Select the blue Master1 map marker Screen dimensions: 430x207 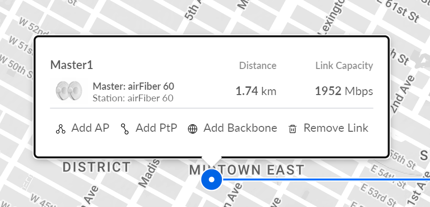[x=211, y=180]
